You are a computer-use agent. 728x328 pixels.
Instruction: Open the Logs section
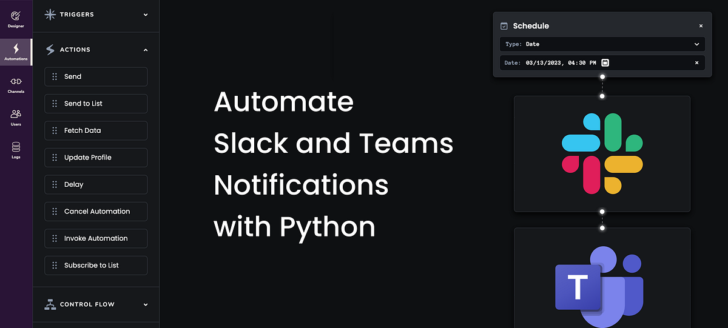(16, 150)
